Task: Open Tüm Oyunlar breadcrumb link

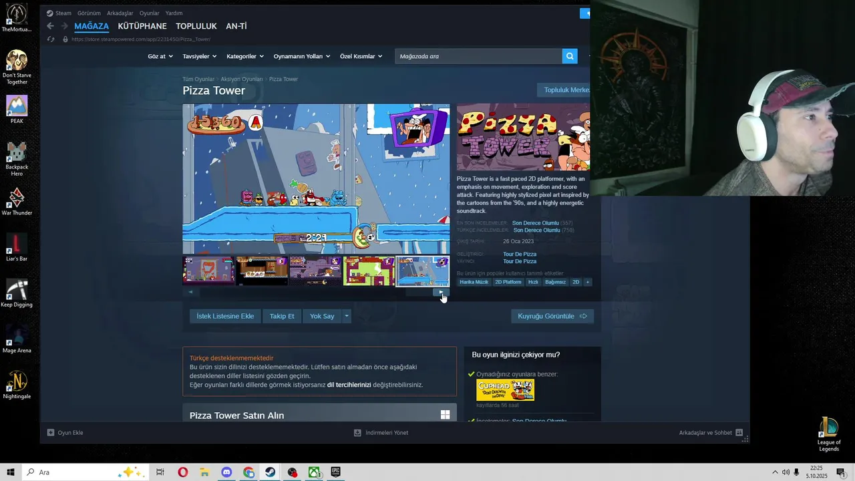Action: pos(198,79)
